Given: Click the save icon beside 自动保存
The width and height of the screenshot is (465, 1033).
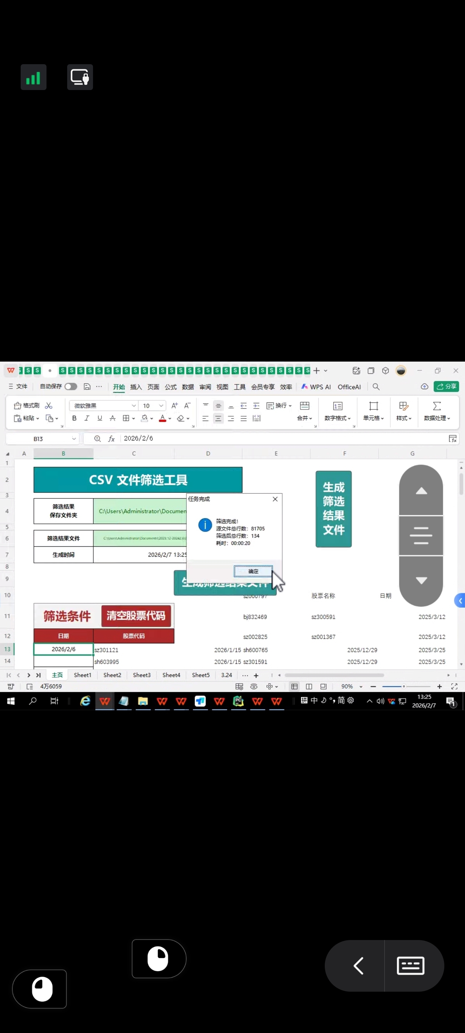Looking at the screenshot, I should pos(87,387).
